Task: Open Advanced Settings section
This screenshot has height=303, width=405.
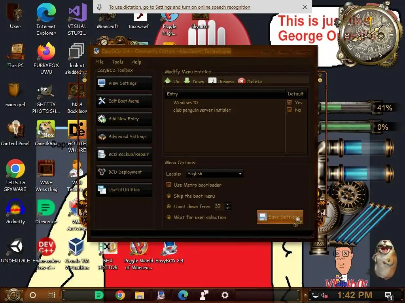Action: (124, 137)
